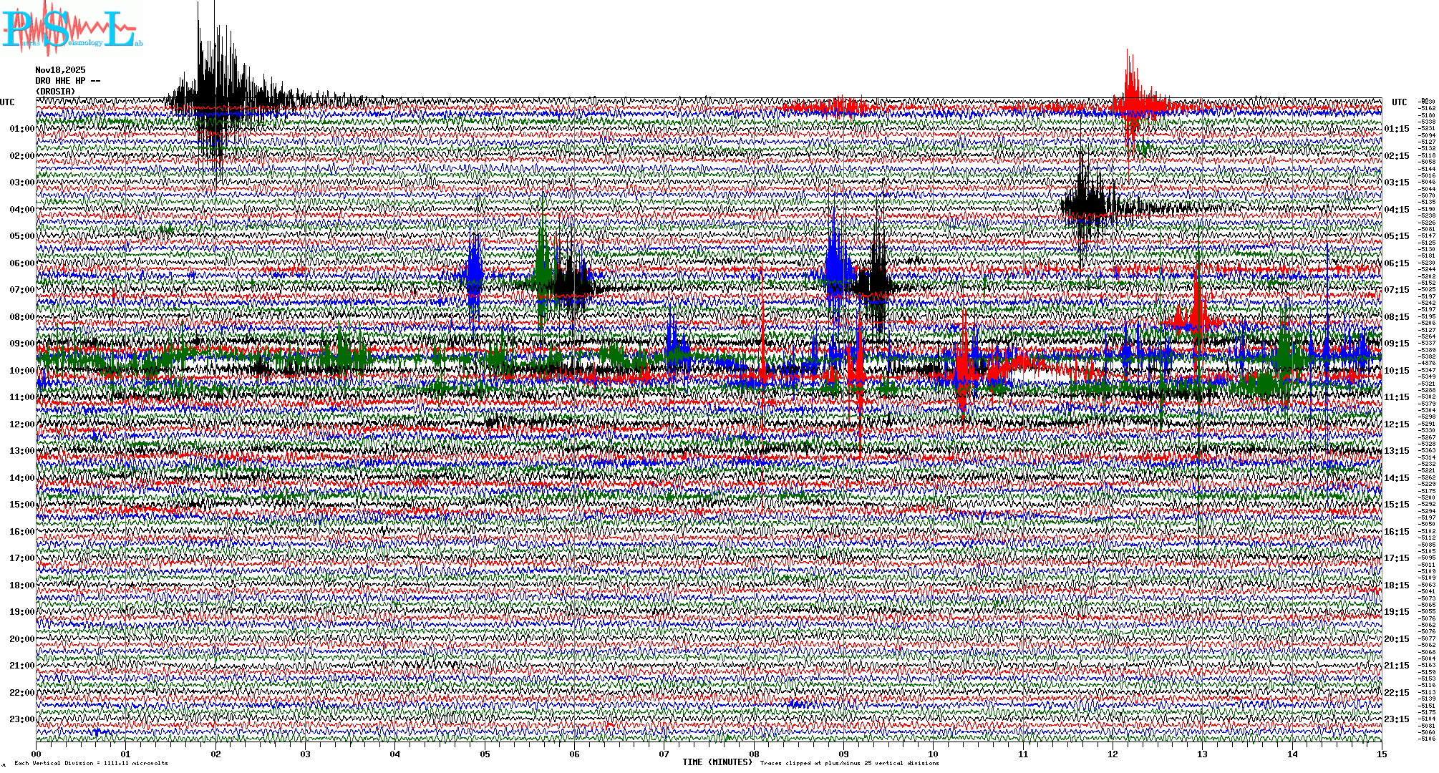This screenshot has width=1439, height=773.
Task: Click the Nov18,2025 date label
Action: pyautogui.click(x=60, y=70)
